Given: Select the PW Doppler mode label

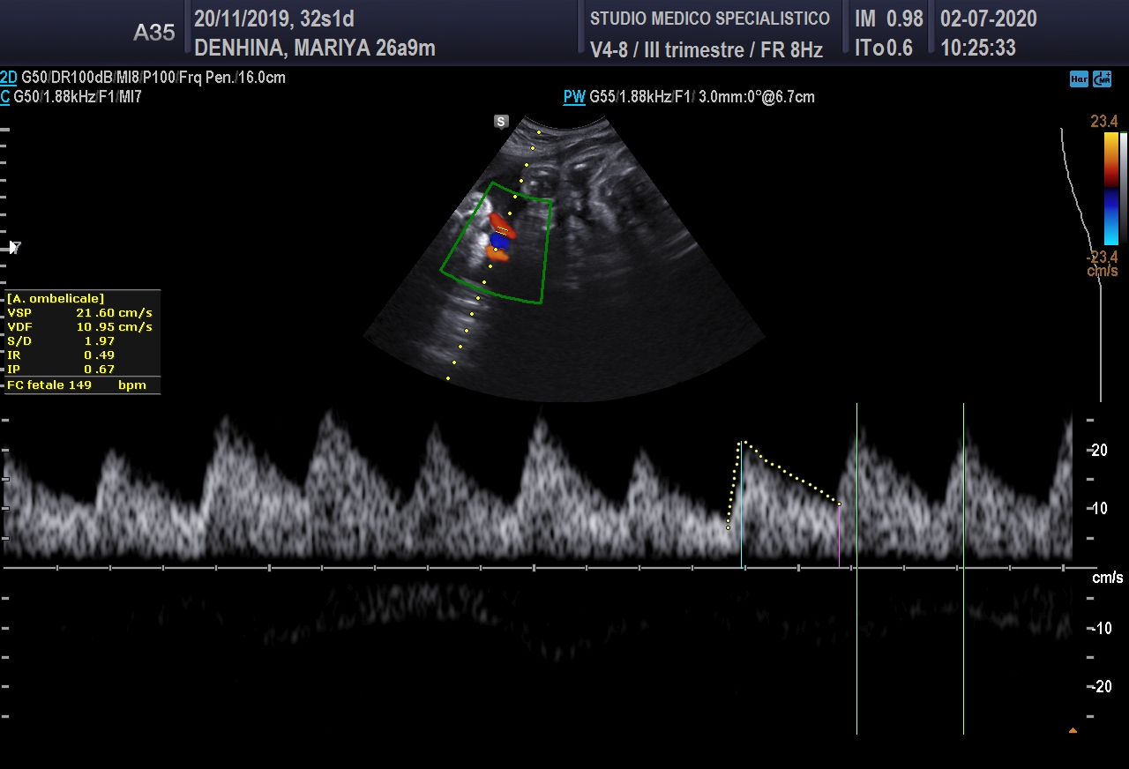Looking at the screenshot, I should click(574, 97).
